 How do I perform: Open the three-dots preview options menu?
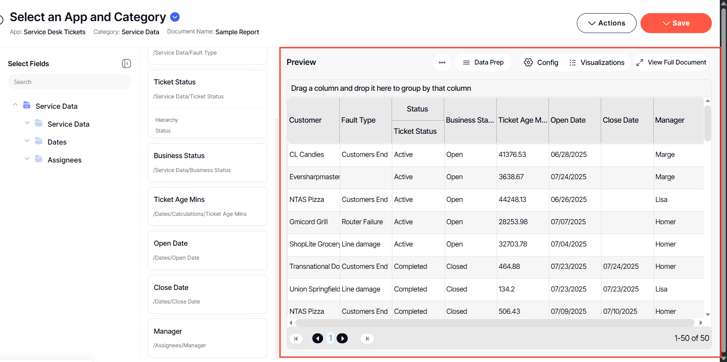tap(442, 63)
